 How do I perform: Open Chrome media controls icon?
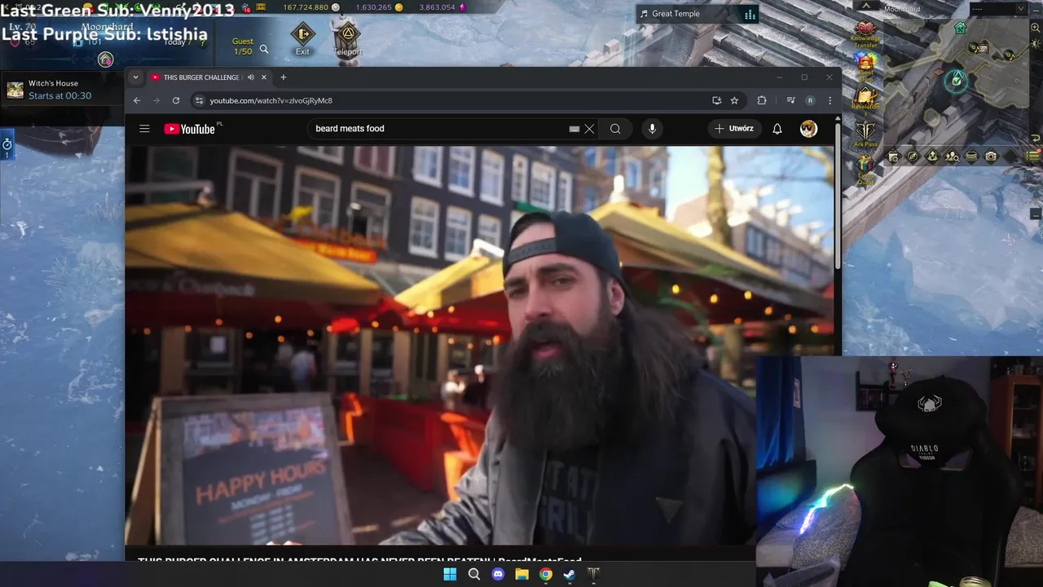(x=790, y=100)
